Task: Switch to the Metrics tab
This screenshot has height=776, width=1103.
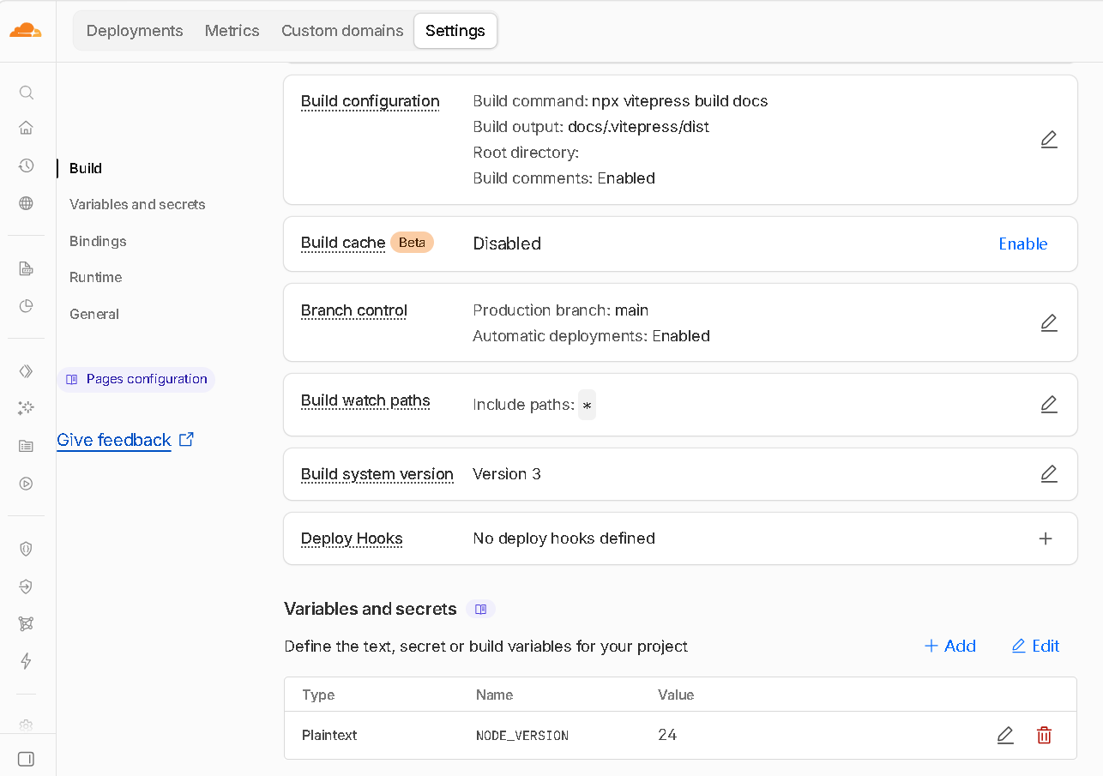Action: point(232,31)
